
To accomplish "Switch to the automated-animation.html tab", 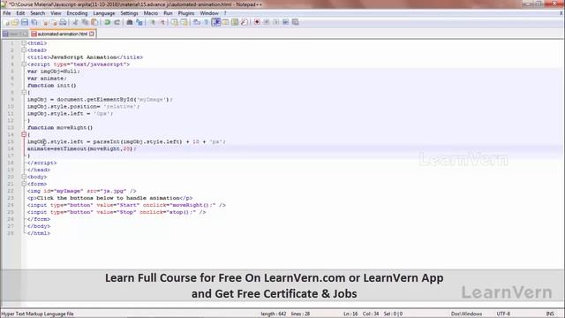I will click(x=63, y=34).
